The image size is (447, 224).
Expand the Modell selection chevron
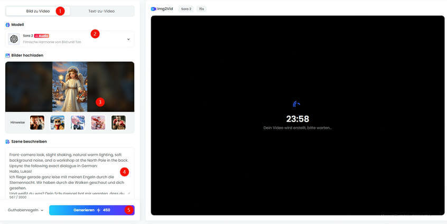128,39
